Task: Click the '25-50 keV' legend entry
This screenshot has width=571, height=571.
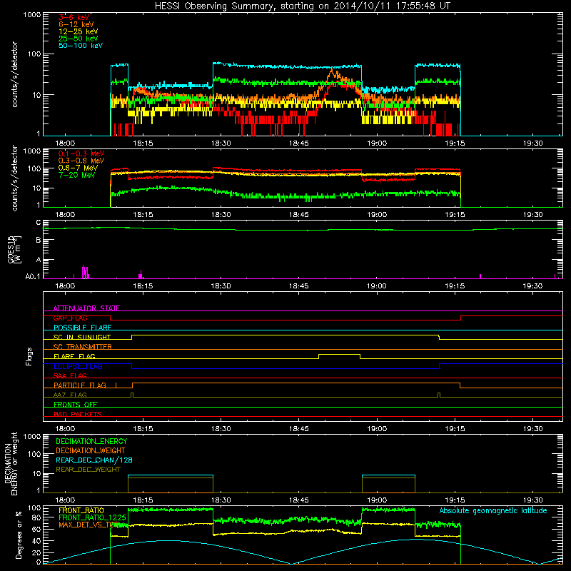Action: [79, 39]
